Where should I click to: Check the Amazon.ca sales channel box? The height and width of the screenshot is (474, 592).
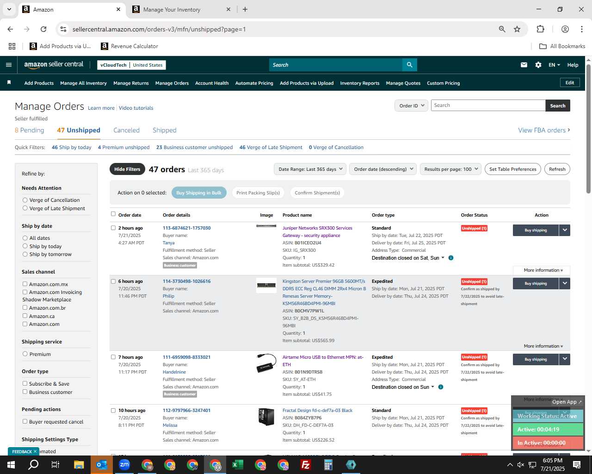pyautogui.click(x=25, y=316)
